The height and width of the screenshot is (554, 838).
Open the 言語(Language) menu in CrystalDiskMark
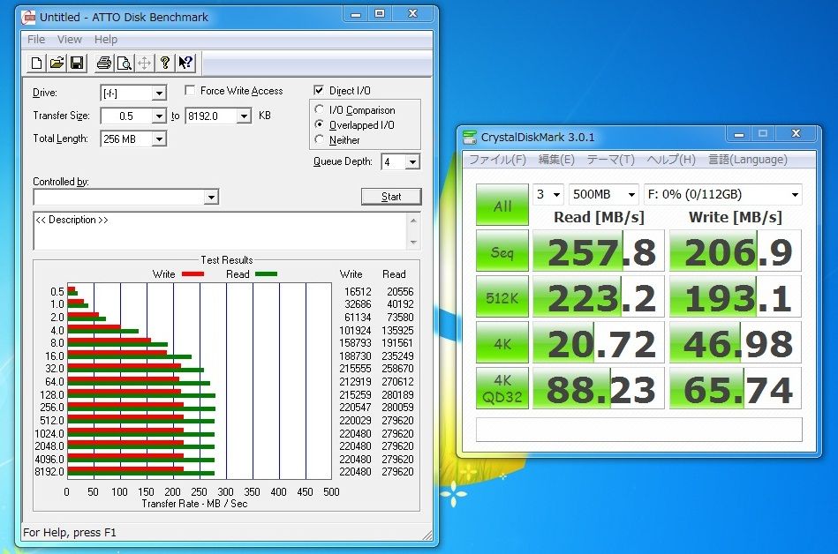click(748, 160)
